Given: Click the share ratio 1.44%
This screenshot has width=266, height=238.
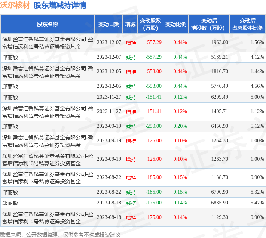Looking at the screenshot, I should click(x=257, y=71).
